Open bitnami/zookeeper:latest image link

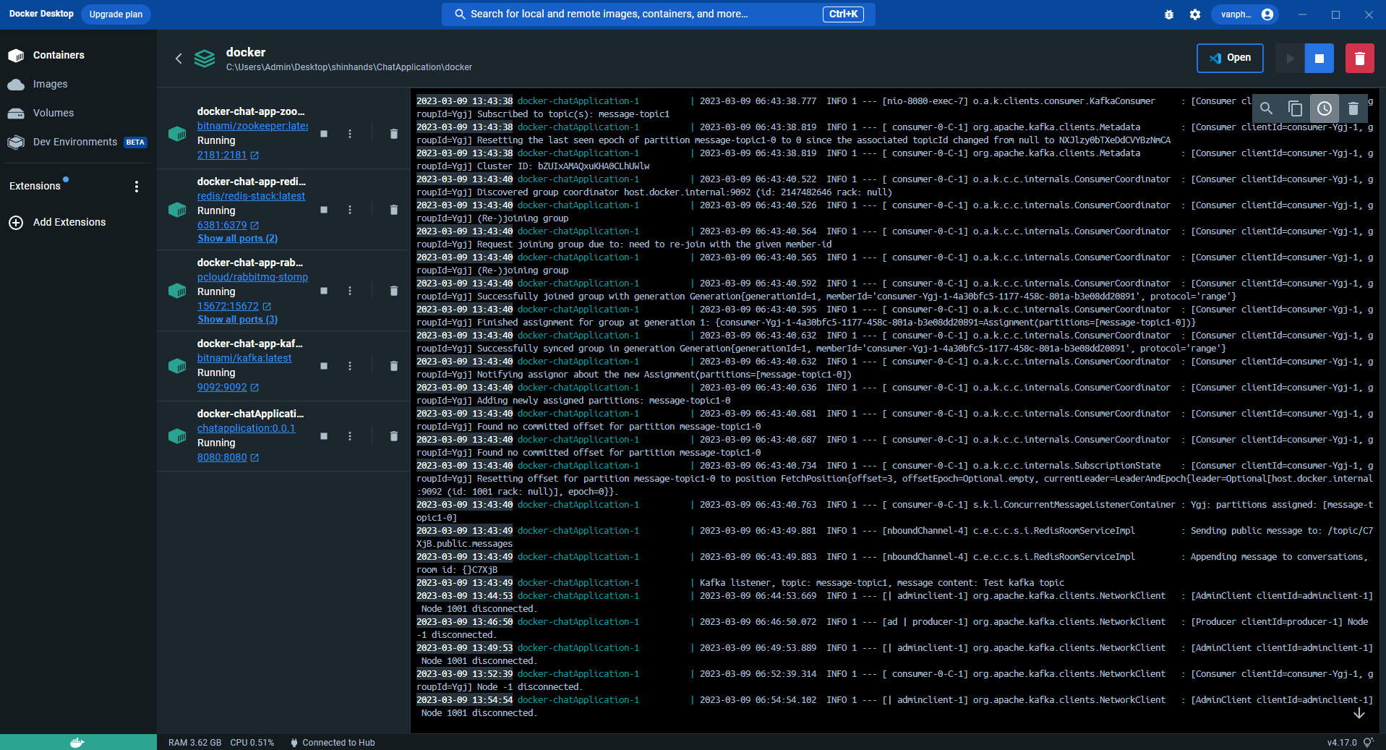252,126
